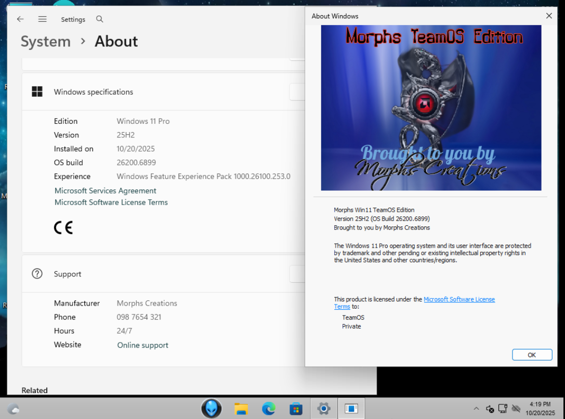
Task: Select the Version value 25H2
Action: pyautogui.click(x=125, y=135)
